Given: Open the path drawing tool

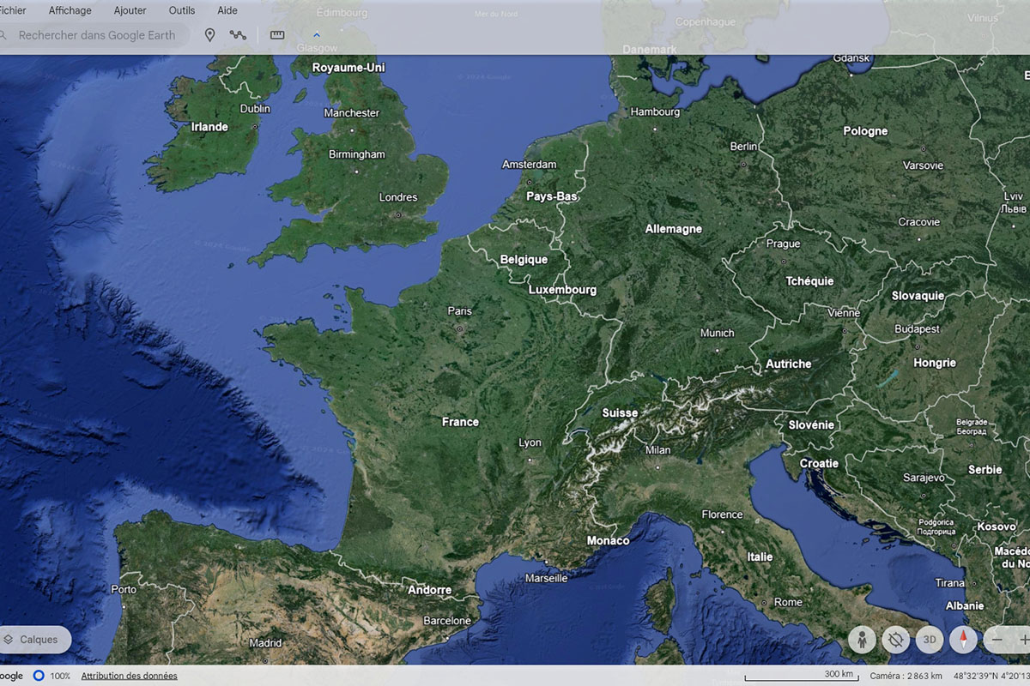Looking at the screenshot, I should tap(238, 35).
